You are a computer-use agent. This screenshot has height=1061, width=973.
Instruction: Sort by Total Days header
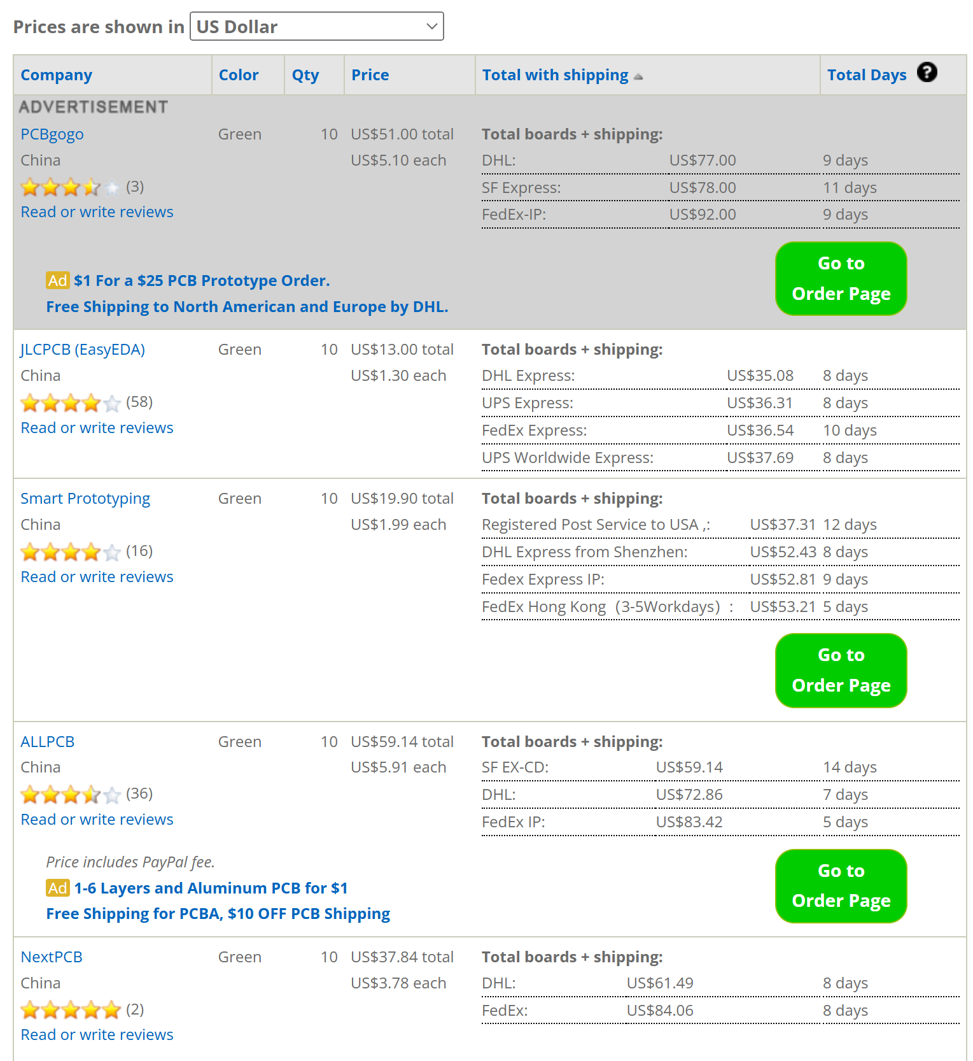tap(867, 75)
